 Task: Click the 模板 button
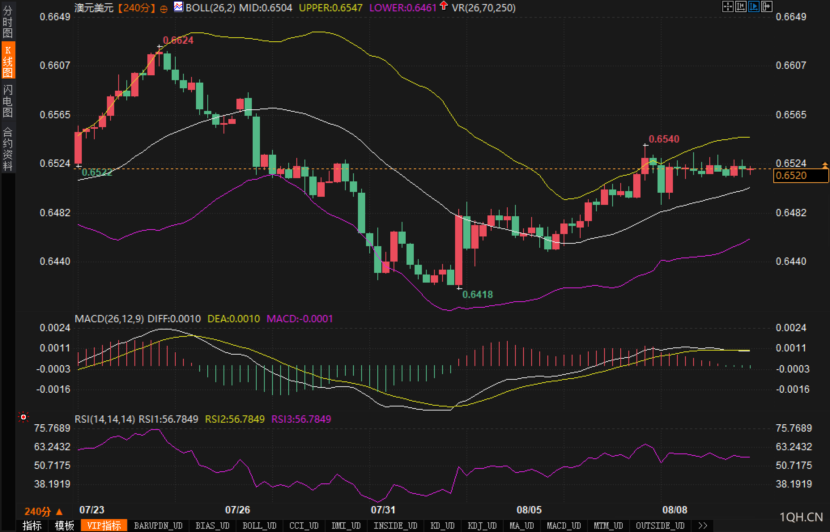point(64,526)
